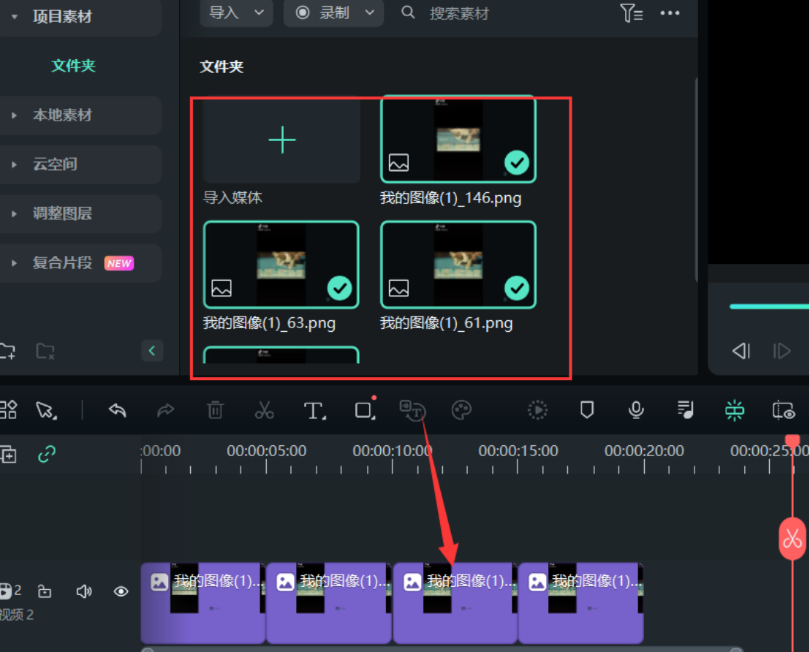Hide the Video 2 track with the eye icon

tap(121, 591)
